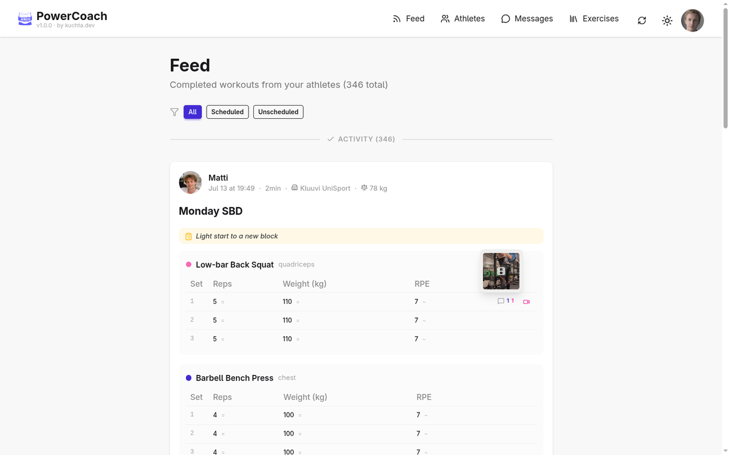Navigate to the Exercises library
The height and width of the screenshot is (455, 729).
[594, 19]
